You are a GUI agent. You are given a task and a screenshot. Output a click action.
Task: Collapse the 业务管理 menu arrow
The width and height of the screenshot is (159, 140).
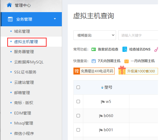tap(55, 19)
